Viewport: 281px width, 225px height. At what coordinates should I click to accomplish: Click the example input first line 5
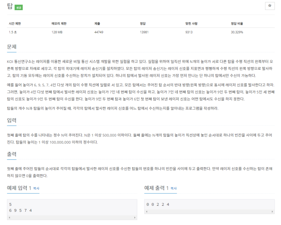click(10, 205)
